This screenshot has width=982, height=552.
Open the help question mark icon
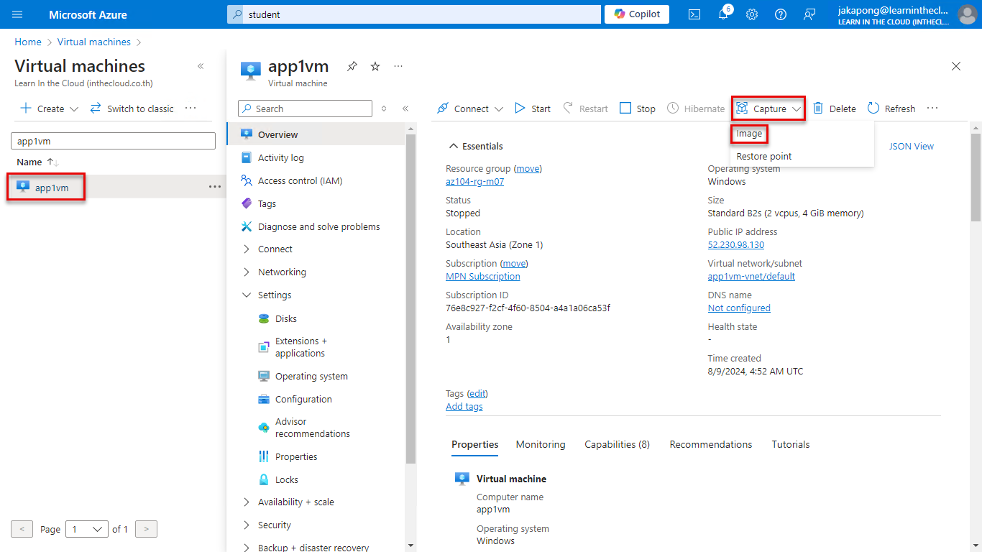coord(781,14)
